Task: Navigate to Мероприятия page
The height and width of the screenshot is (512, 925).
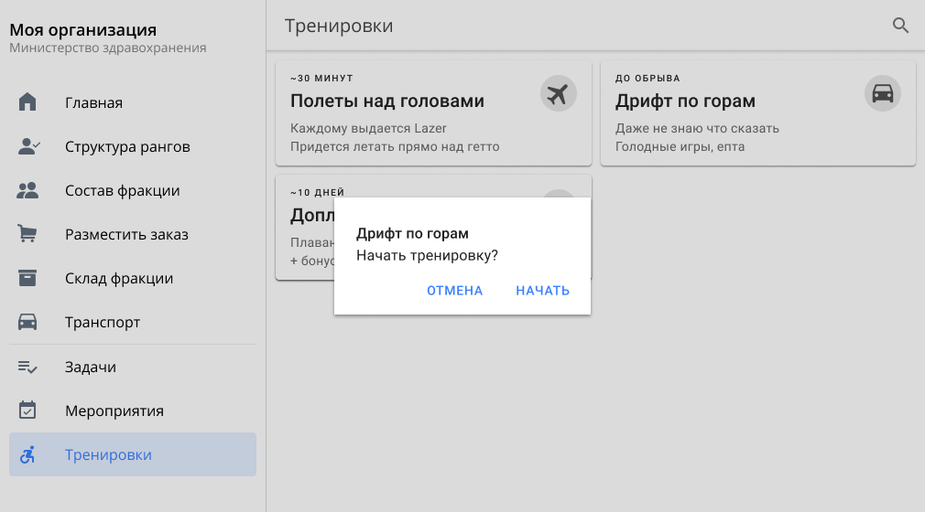Action: tap(114, 411)
